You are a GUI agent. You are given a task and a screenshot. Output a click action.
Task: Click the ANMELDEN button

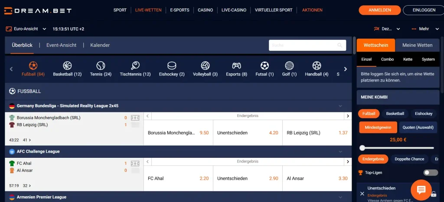coord(380,10)
